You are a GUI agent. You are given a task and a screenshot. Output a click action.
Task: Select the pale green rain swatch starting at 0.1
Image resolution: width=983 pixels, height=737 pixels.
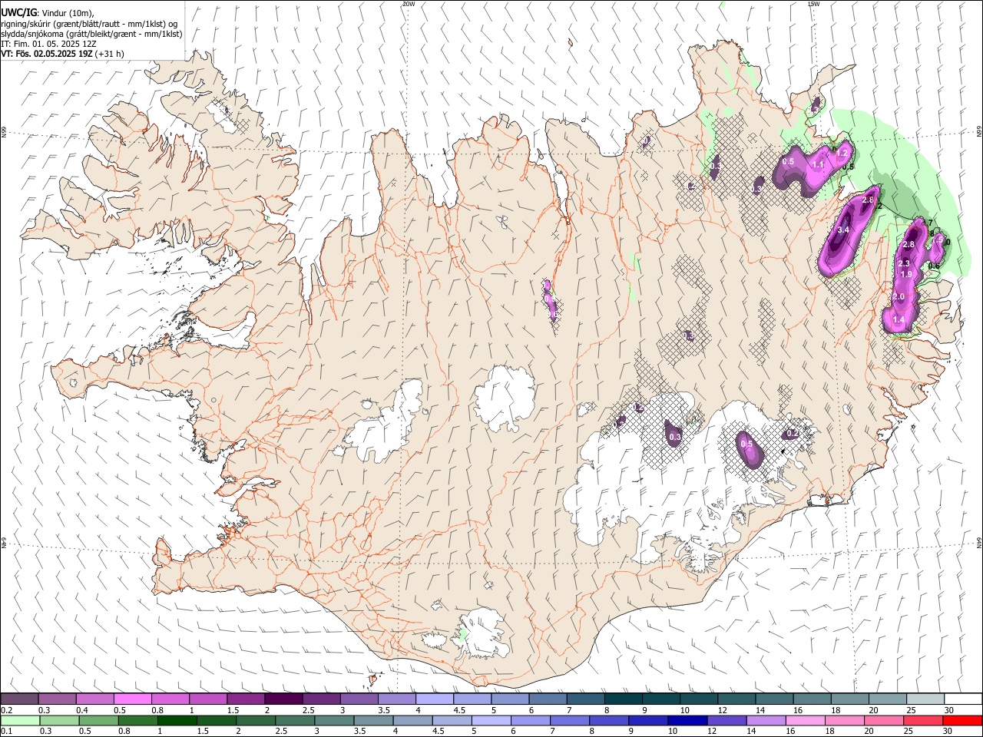coord(19,720)
